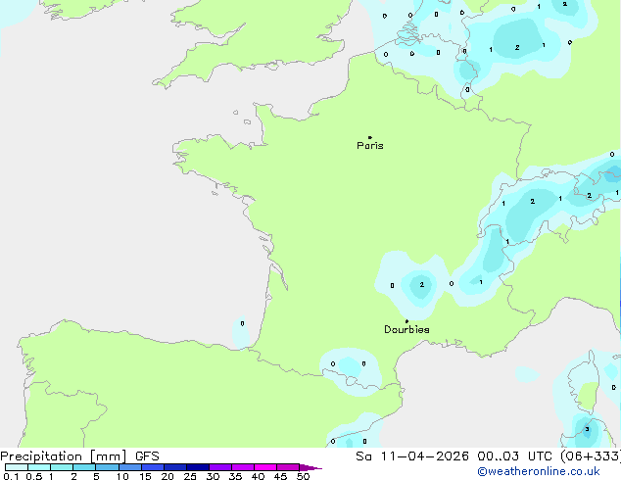
Task: Click the over-50 mm arrow legend tip
Action: pyautogui.click(x=310, y=467)
